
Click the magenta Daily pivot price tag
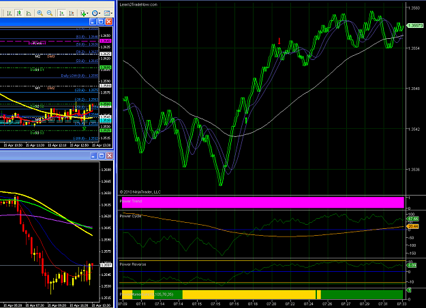click(106, 41)
